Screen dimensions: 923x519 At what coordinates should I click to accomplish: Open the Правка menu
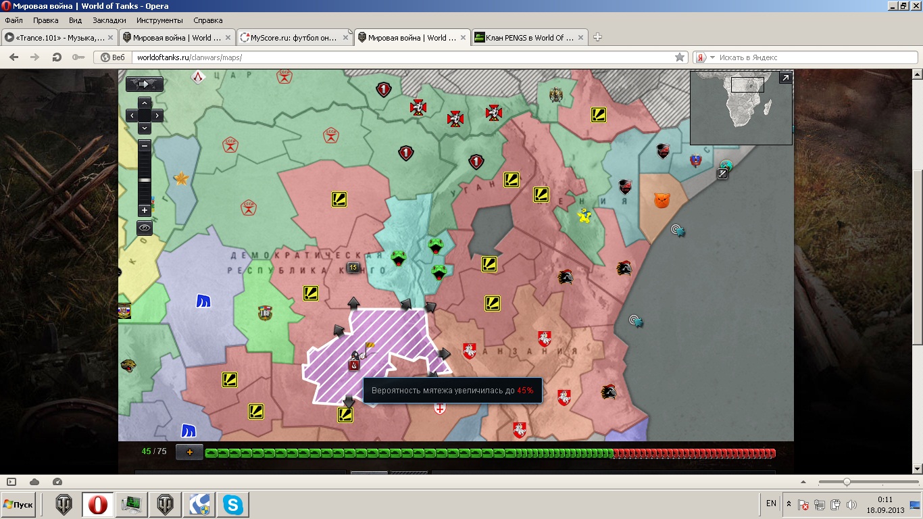tap(45, 20)
